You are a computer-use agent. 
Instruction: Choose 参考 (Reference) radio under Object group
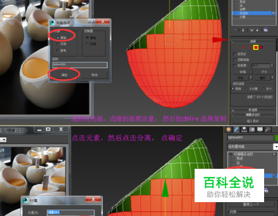tap(58, 51)
